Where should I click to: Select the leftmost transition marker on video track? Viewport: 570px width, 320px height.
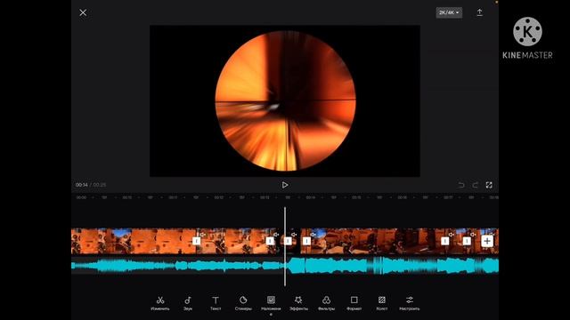[x=196, y=241]
